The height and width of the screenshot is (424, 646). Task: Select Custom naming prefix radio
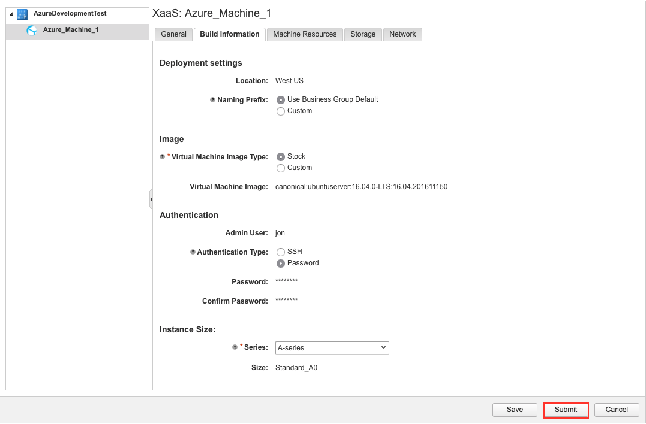tap(281, 111)
